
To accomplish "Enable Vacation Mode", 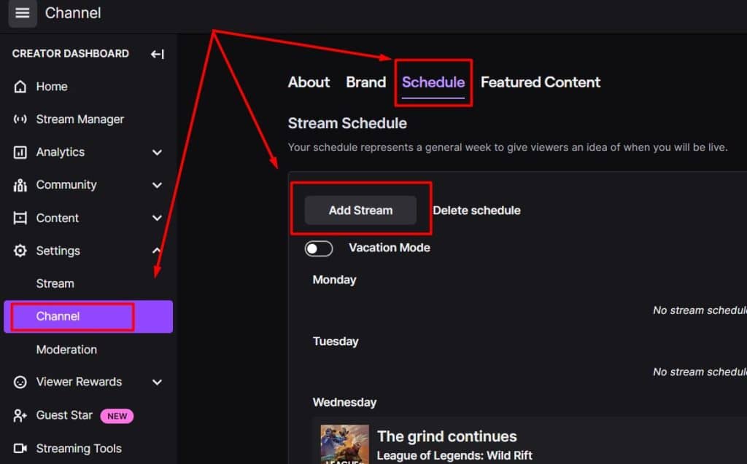I will [x=319, y=248].
